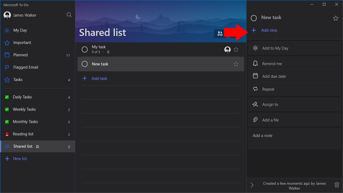Viewport: 343px width, 193px height.
Task: Click the My Day sun icon in sidebar
Action: coord(7,30)
